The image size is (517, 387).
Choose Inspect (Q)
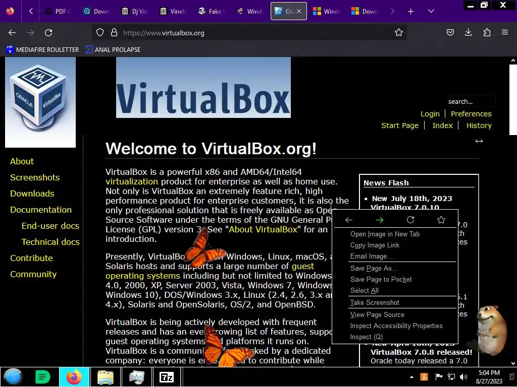tap(395, 337)
